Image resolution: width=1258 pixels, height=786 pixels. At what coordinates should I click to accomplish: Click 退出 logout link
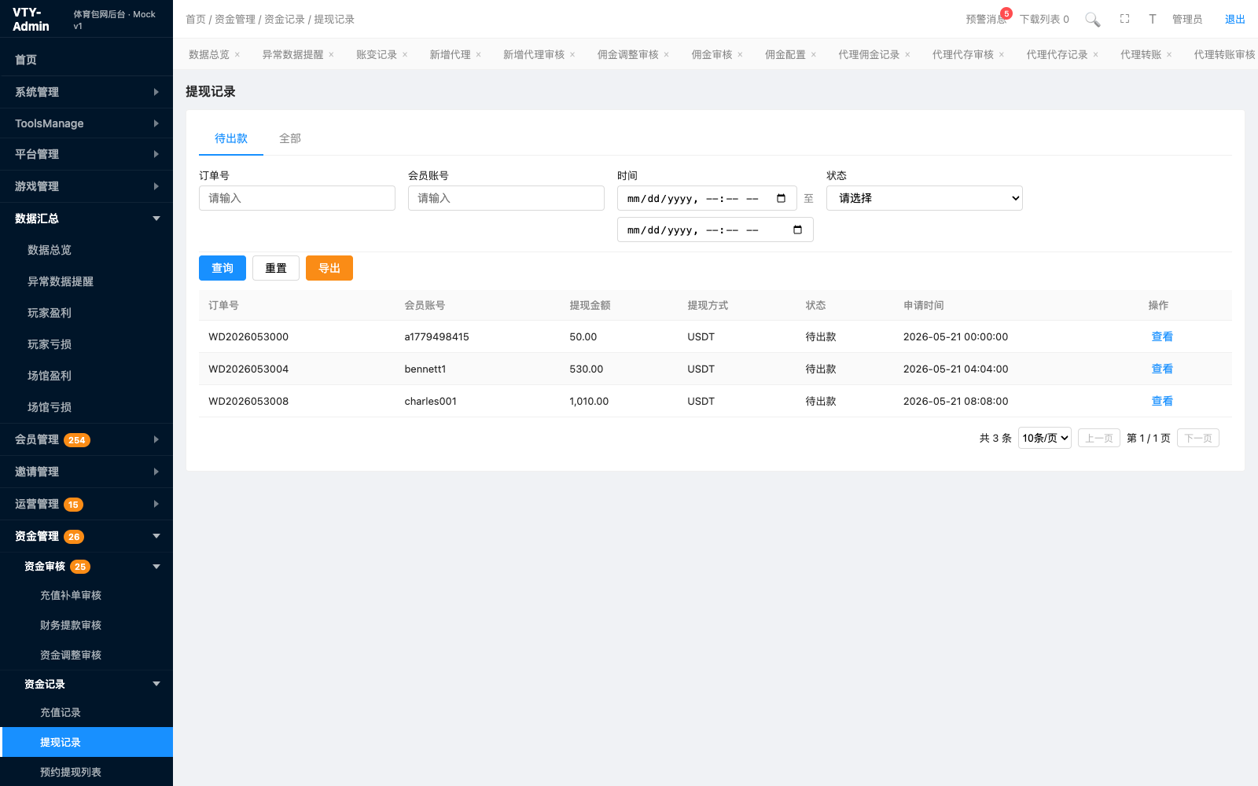[1235, 19]
